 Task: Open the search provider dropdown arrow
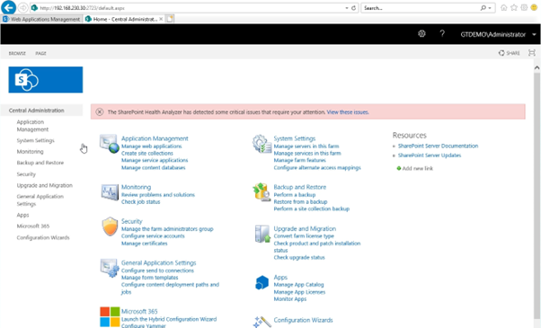tap(490, 8)
